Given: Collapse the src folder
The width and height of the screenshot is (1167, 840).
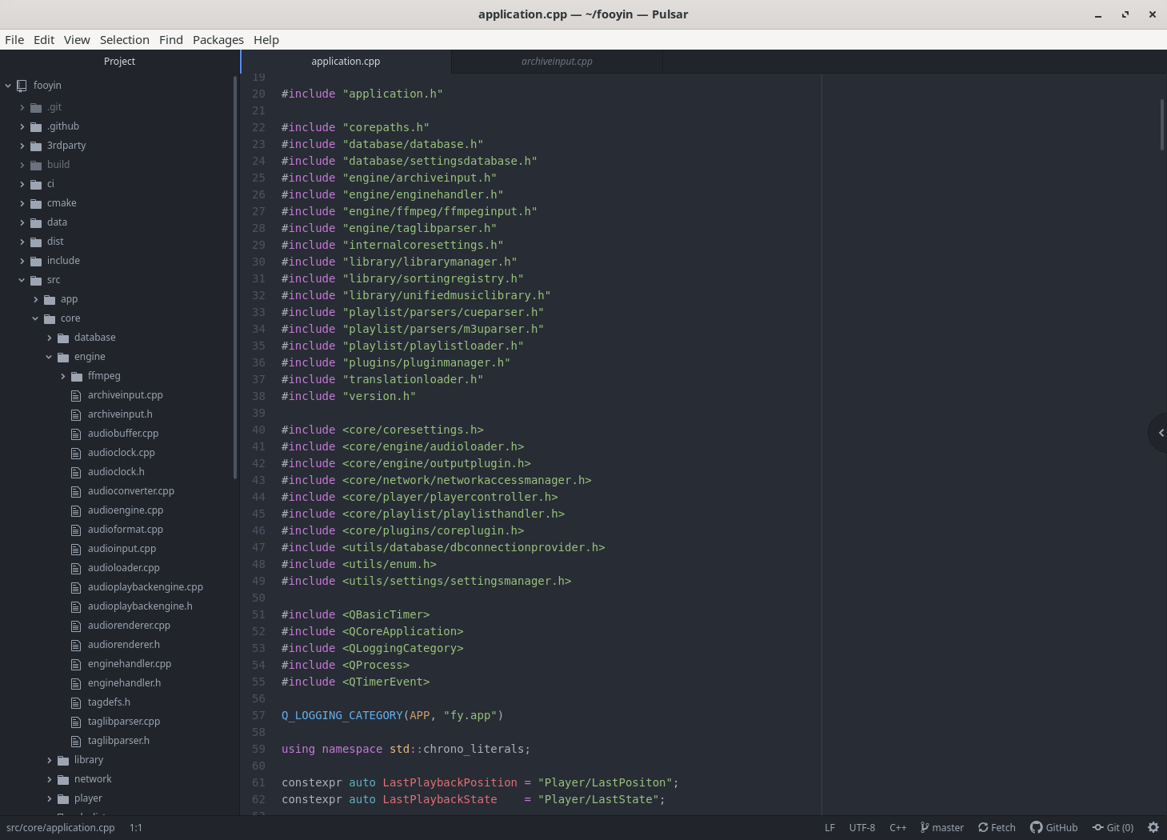Looking at the screenshot, I should tap(22, 280).
